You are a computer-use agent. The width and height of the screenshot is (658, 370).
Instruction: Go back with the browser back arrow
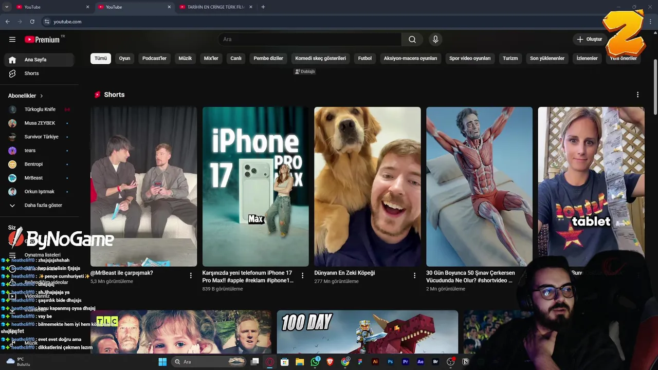click(7, 22)
